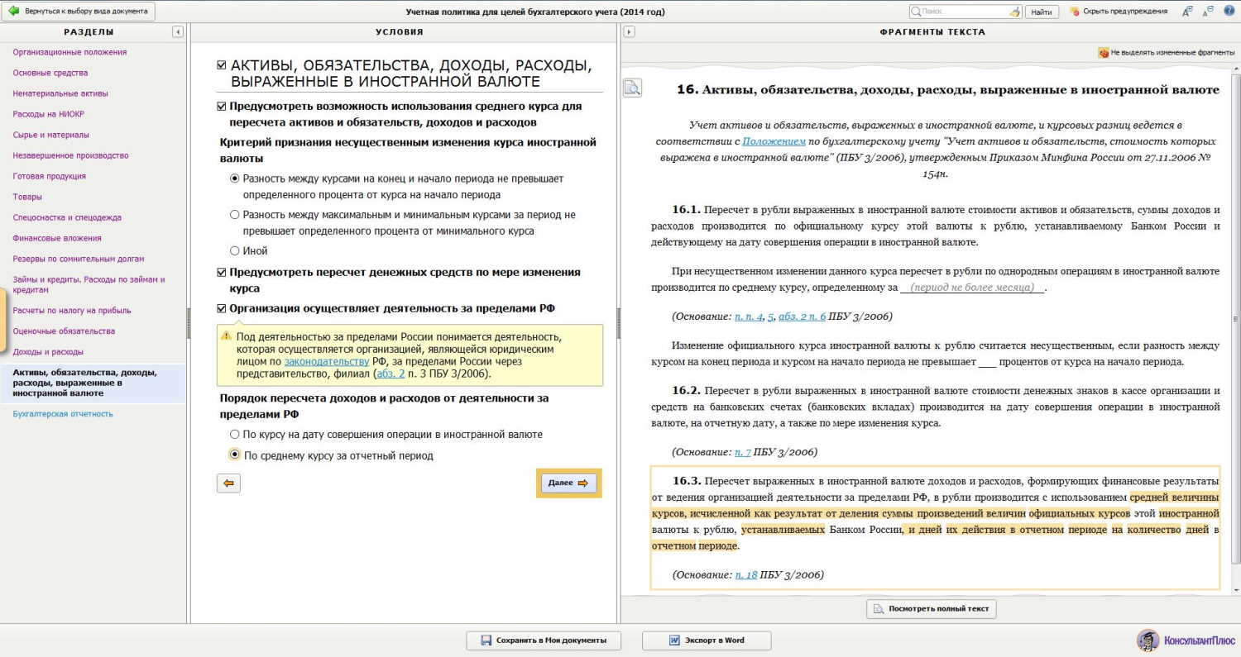
Task: Click the orange back arrow button
Action: click(x=228, y=483)
